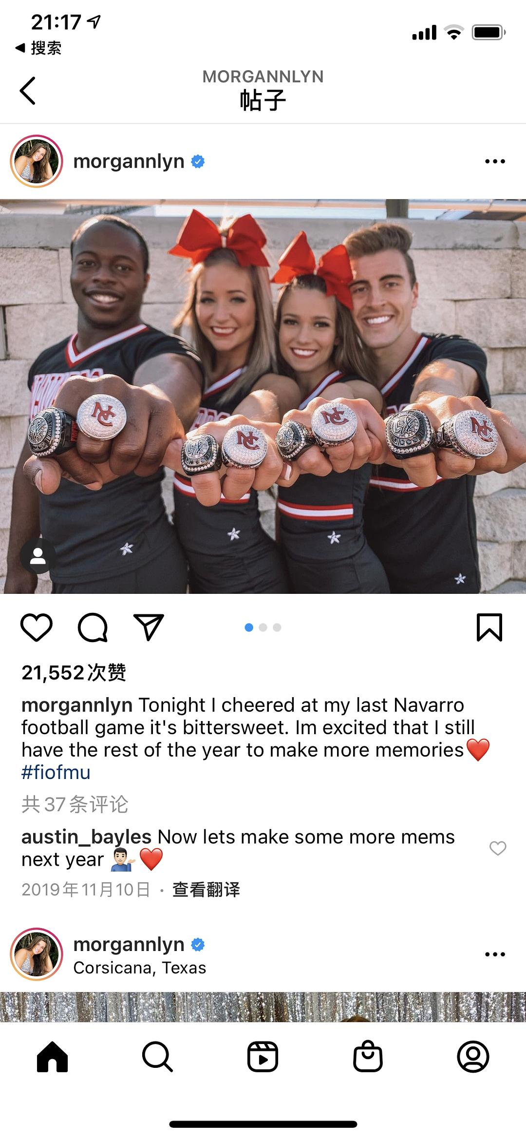Go to the Home tab
The image size is (526, 1139).
pyautogui.click(x=53, y=1056)
